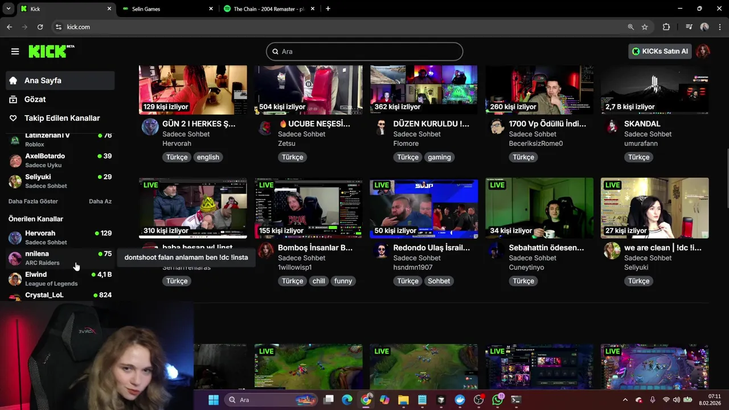This screenshot has height=410, width=729.
Task: Open the Chrome three-dot menu
Action: [720, 27]
